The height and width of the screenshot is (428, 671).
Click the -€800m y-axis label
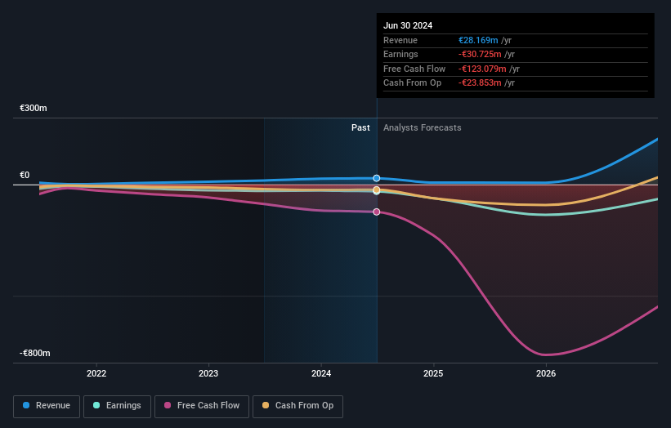point(34,353)
